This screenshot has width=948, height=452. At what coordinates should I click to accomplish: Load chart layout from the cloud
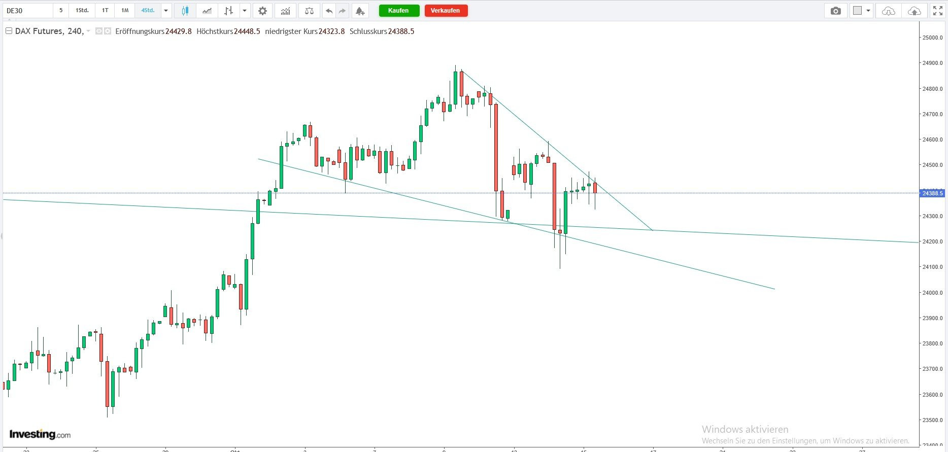pos(888,11)
